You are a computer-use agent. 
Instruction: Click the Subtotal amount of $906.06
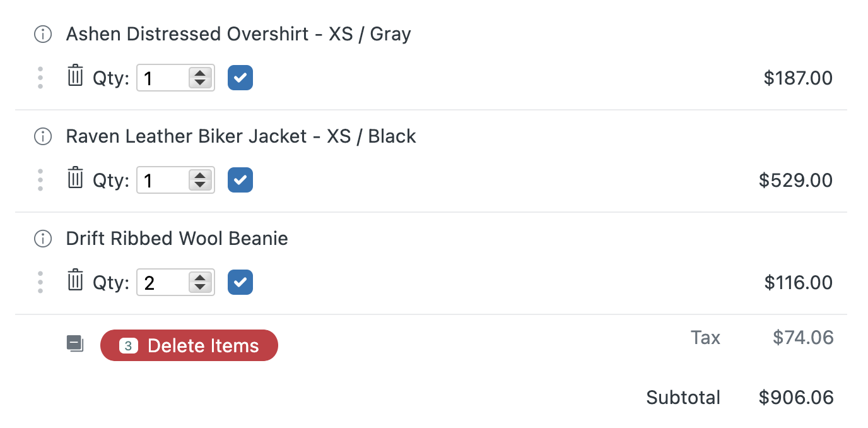(797, 397)
